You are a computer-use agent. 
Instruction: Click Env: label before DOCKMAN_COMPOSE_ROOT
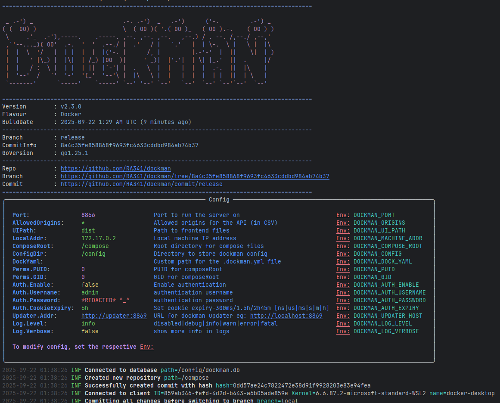click(x=343, y=246)
